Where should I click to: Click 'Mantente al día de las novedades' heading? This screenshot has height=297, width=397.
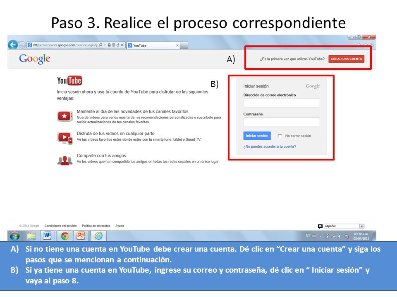(x=132, y=111)
